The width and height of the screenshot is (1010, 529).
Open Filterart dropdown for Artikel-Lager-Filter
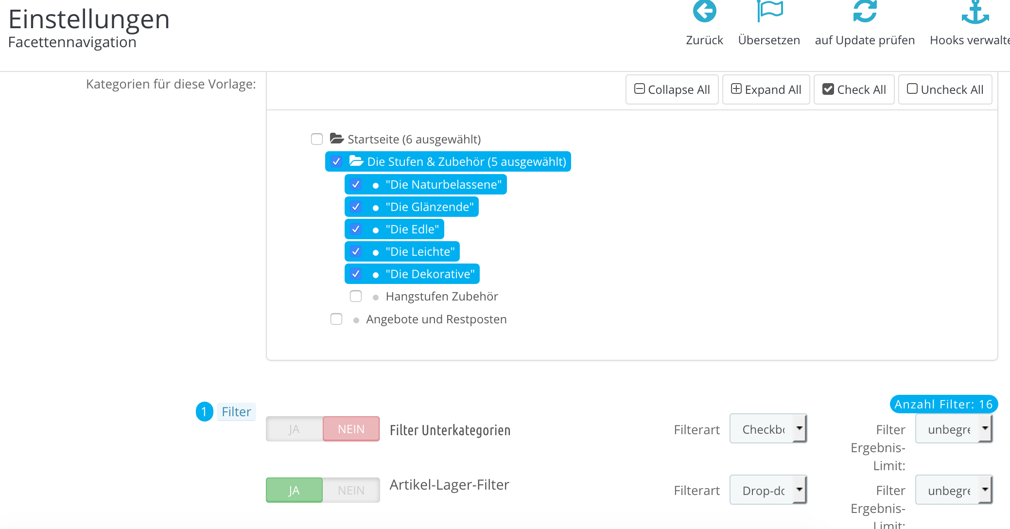tap(768, 490)
